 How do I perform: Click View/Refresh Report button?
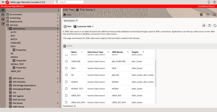tap(206, 6)
